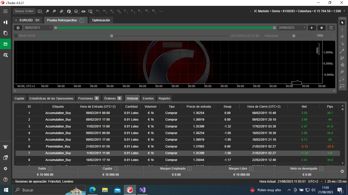Open start date 08/02/2011 dropdown

[x=38, y=28]
